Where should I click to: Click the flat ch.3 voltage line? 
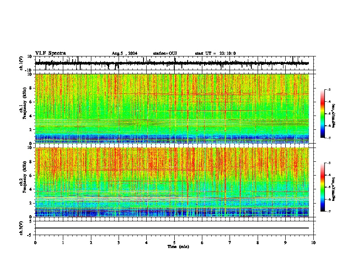pyautogui.click(x=172, y=228)
